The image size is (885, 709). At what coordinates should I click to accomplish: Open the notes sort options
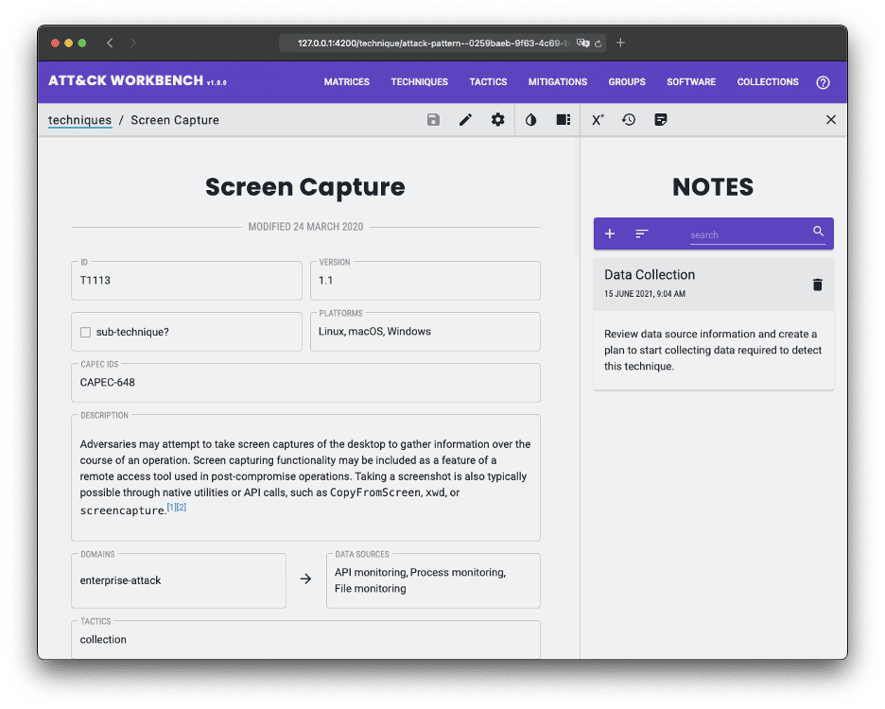coord(642,233)
